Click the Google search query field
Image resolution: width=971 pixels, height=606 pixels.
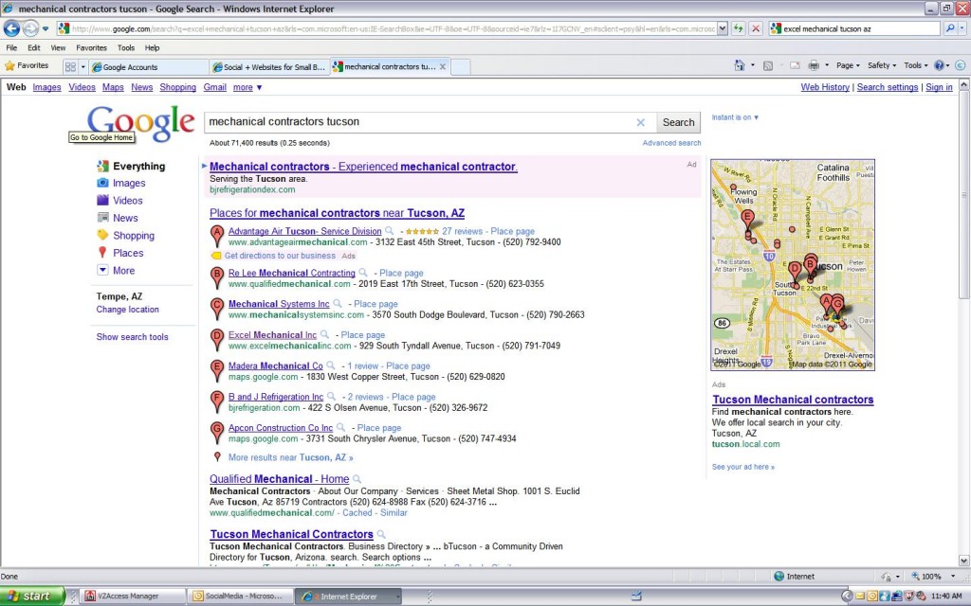pyautogui.click(x=421, y=122)
